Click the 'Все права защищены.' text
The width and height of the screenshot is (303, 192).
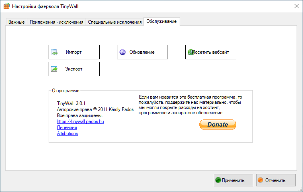(x=80, y=115)
